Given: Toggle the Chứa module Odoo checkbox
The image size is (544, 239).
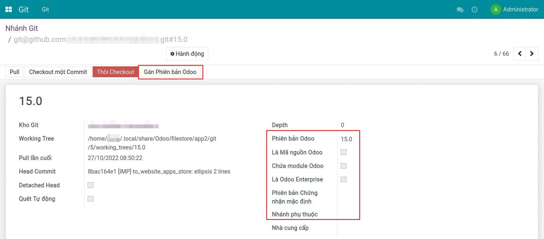Looking at the screenshot, I should pos(343,166).
